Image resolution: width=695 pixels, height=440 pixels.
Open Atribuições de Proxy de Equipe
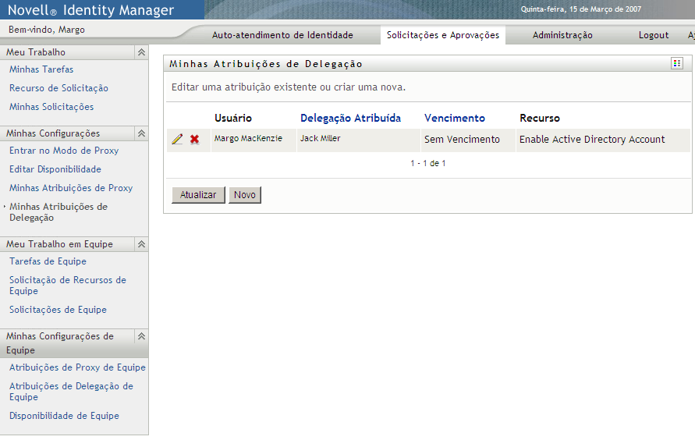click(77, 367)
